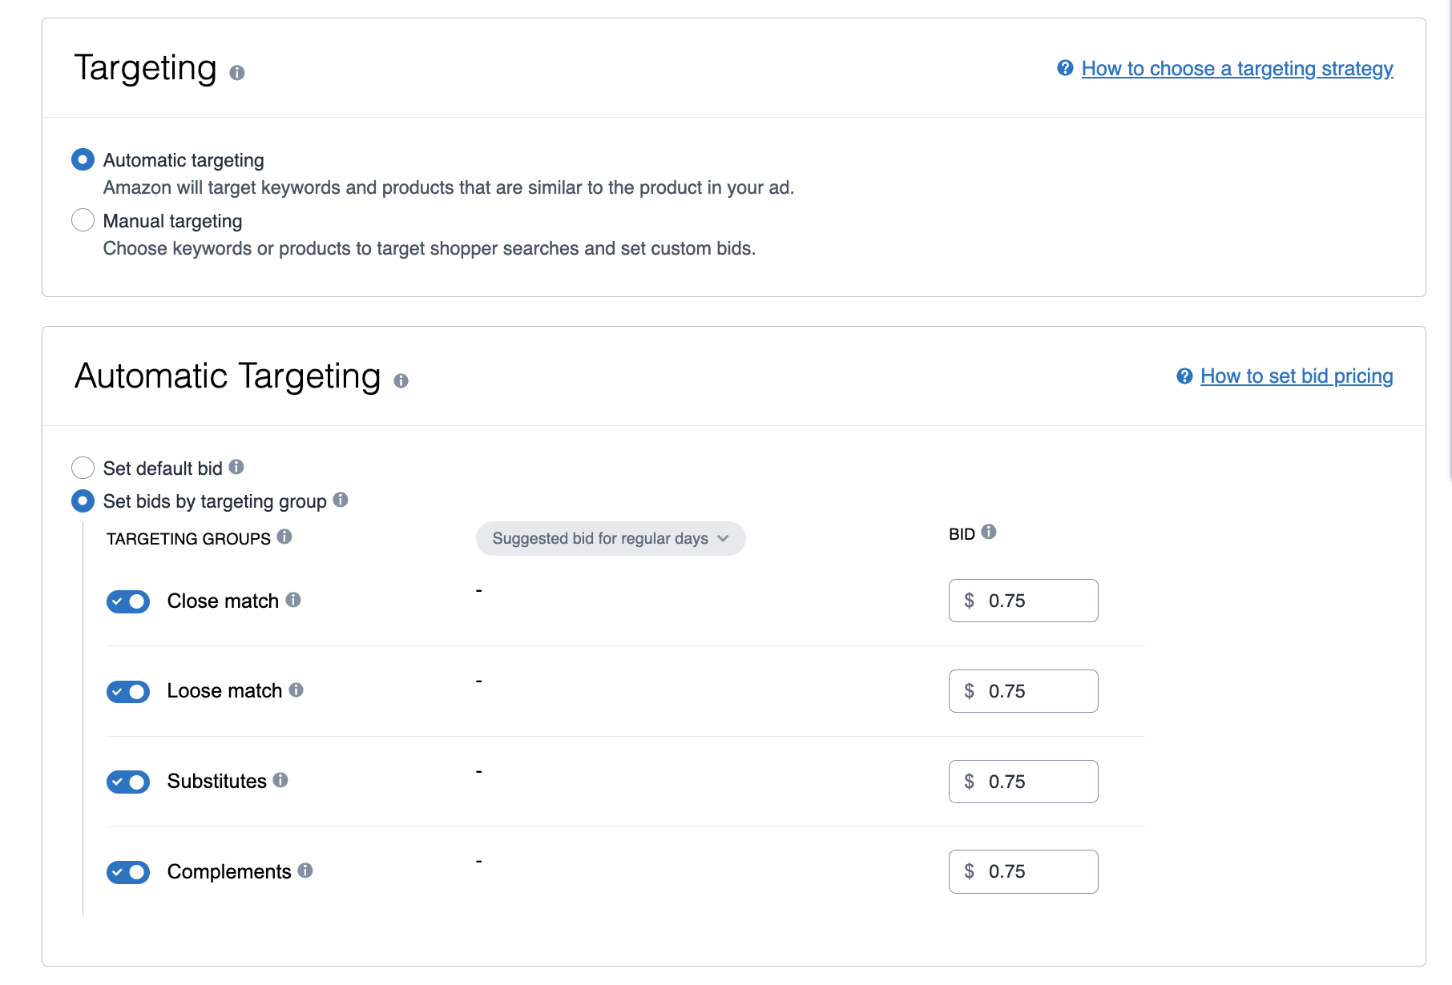Click info icon beside Close match

(293, 600)
